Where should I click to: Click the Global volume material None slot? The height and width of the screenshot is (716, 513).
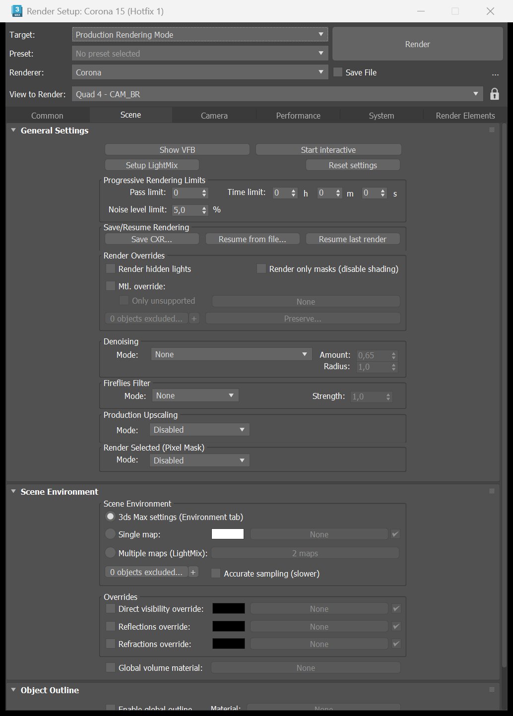(306, 668)
